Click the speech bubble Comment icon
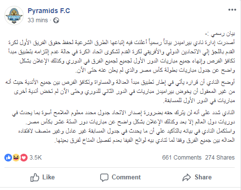The image size is (241, 190). pos(104,177)
